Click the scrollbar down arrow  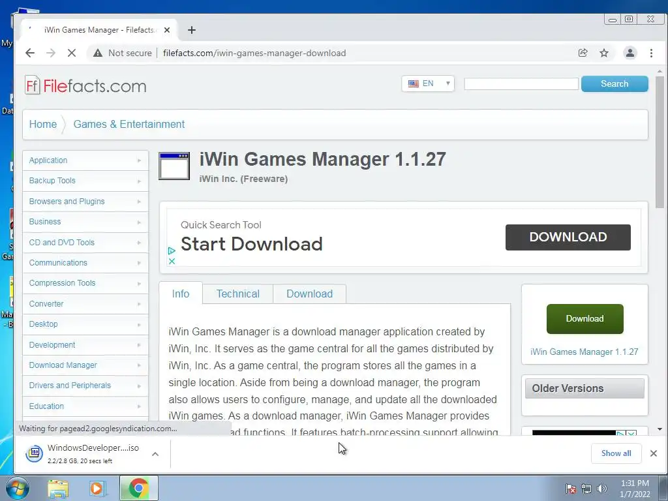pos(660,429)
